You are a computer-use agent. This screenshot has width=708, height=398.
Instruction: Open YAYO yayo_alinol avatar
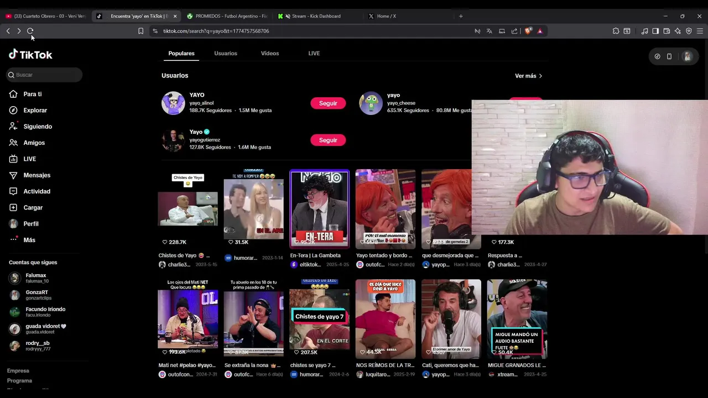[173, 103]
